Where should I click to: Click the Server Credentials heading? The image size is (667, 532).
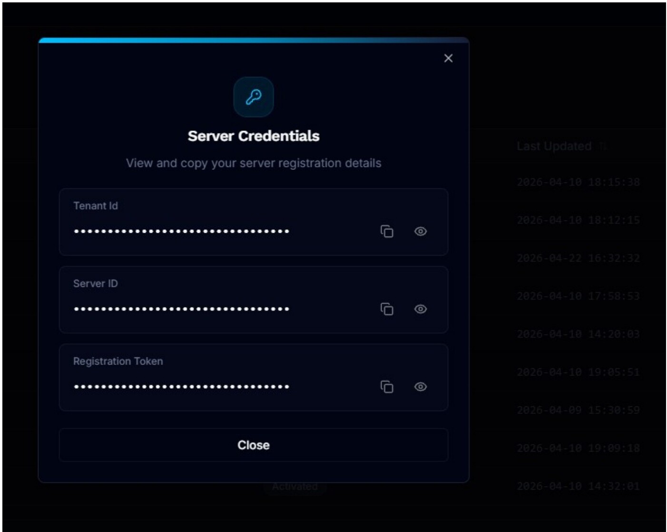[x=254, y=136]
